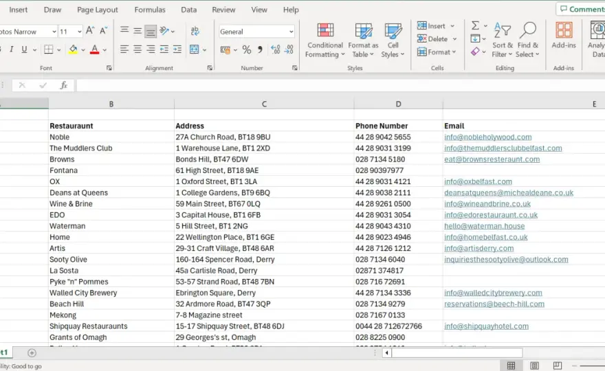Expand the Fill Color dropdown arrow
Screen dimensions: 605x371
(x=83, y=49)
